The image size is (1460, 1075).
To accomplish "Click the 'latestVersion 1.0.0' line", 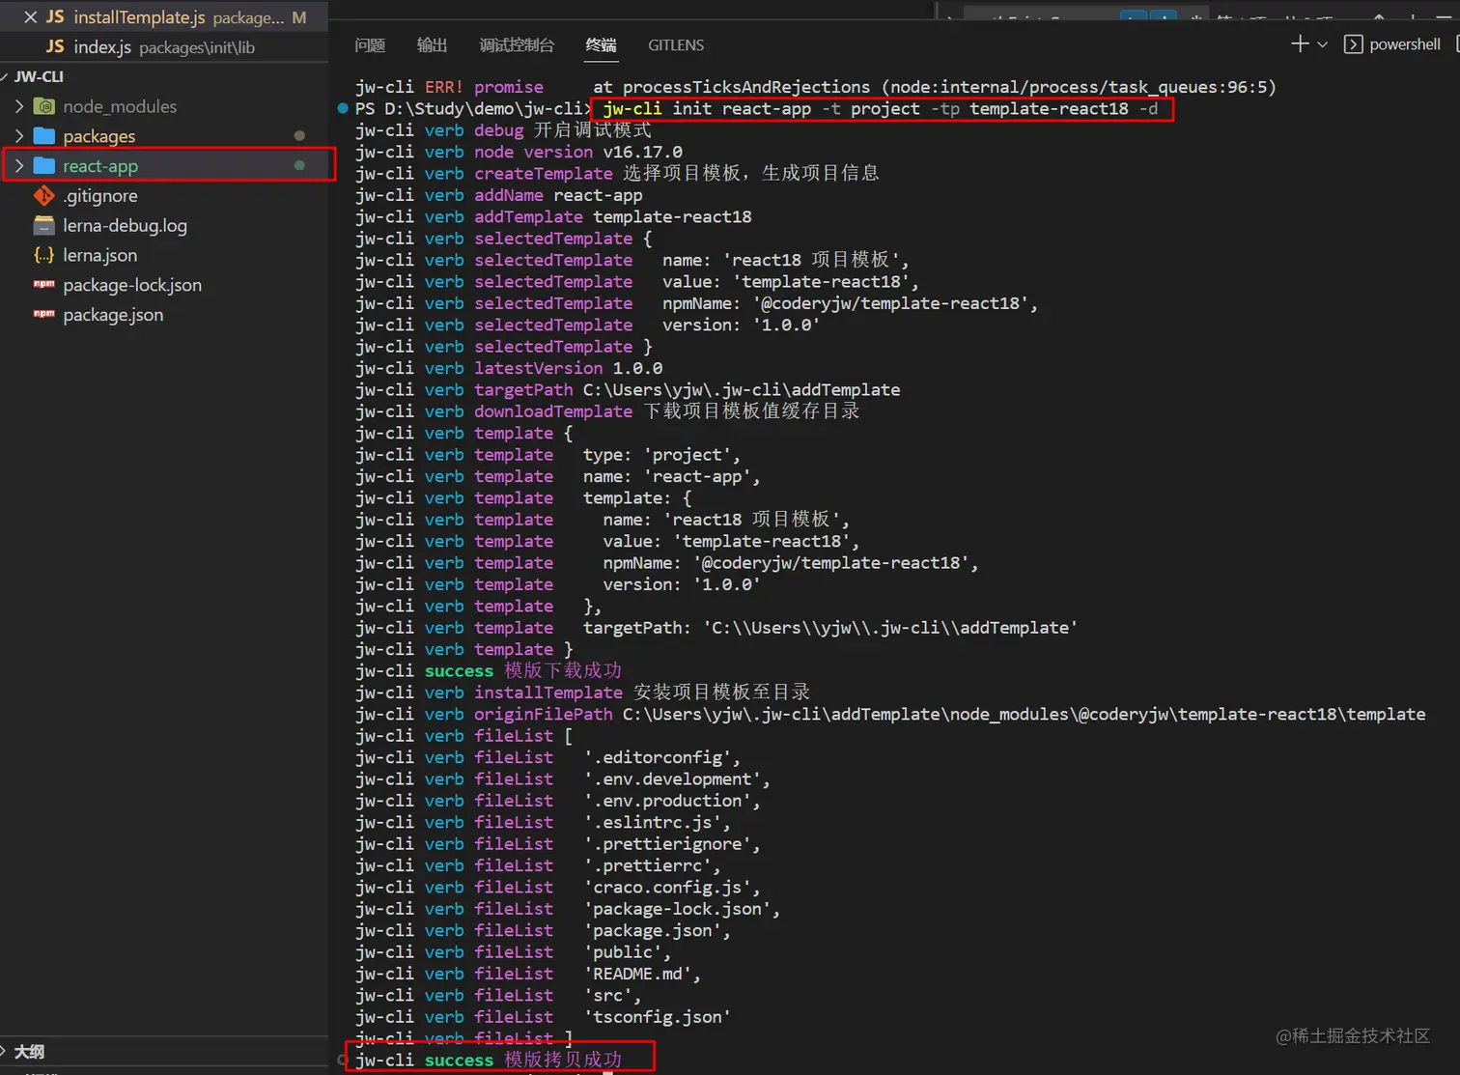I will click(509, 368).
